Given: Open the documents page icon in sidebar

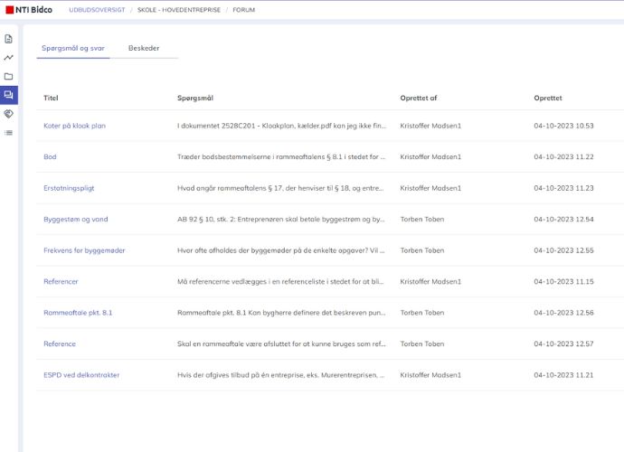Looking at the screenshot, I should click(x=8, y=39).
